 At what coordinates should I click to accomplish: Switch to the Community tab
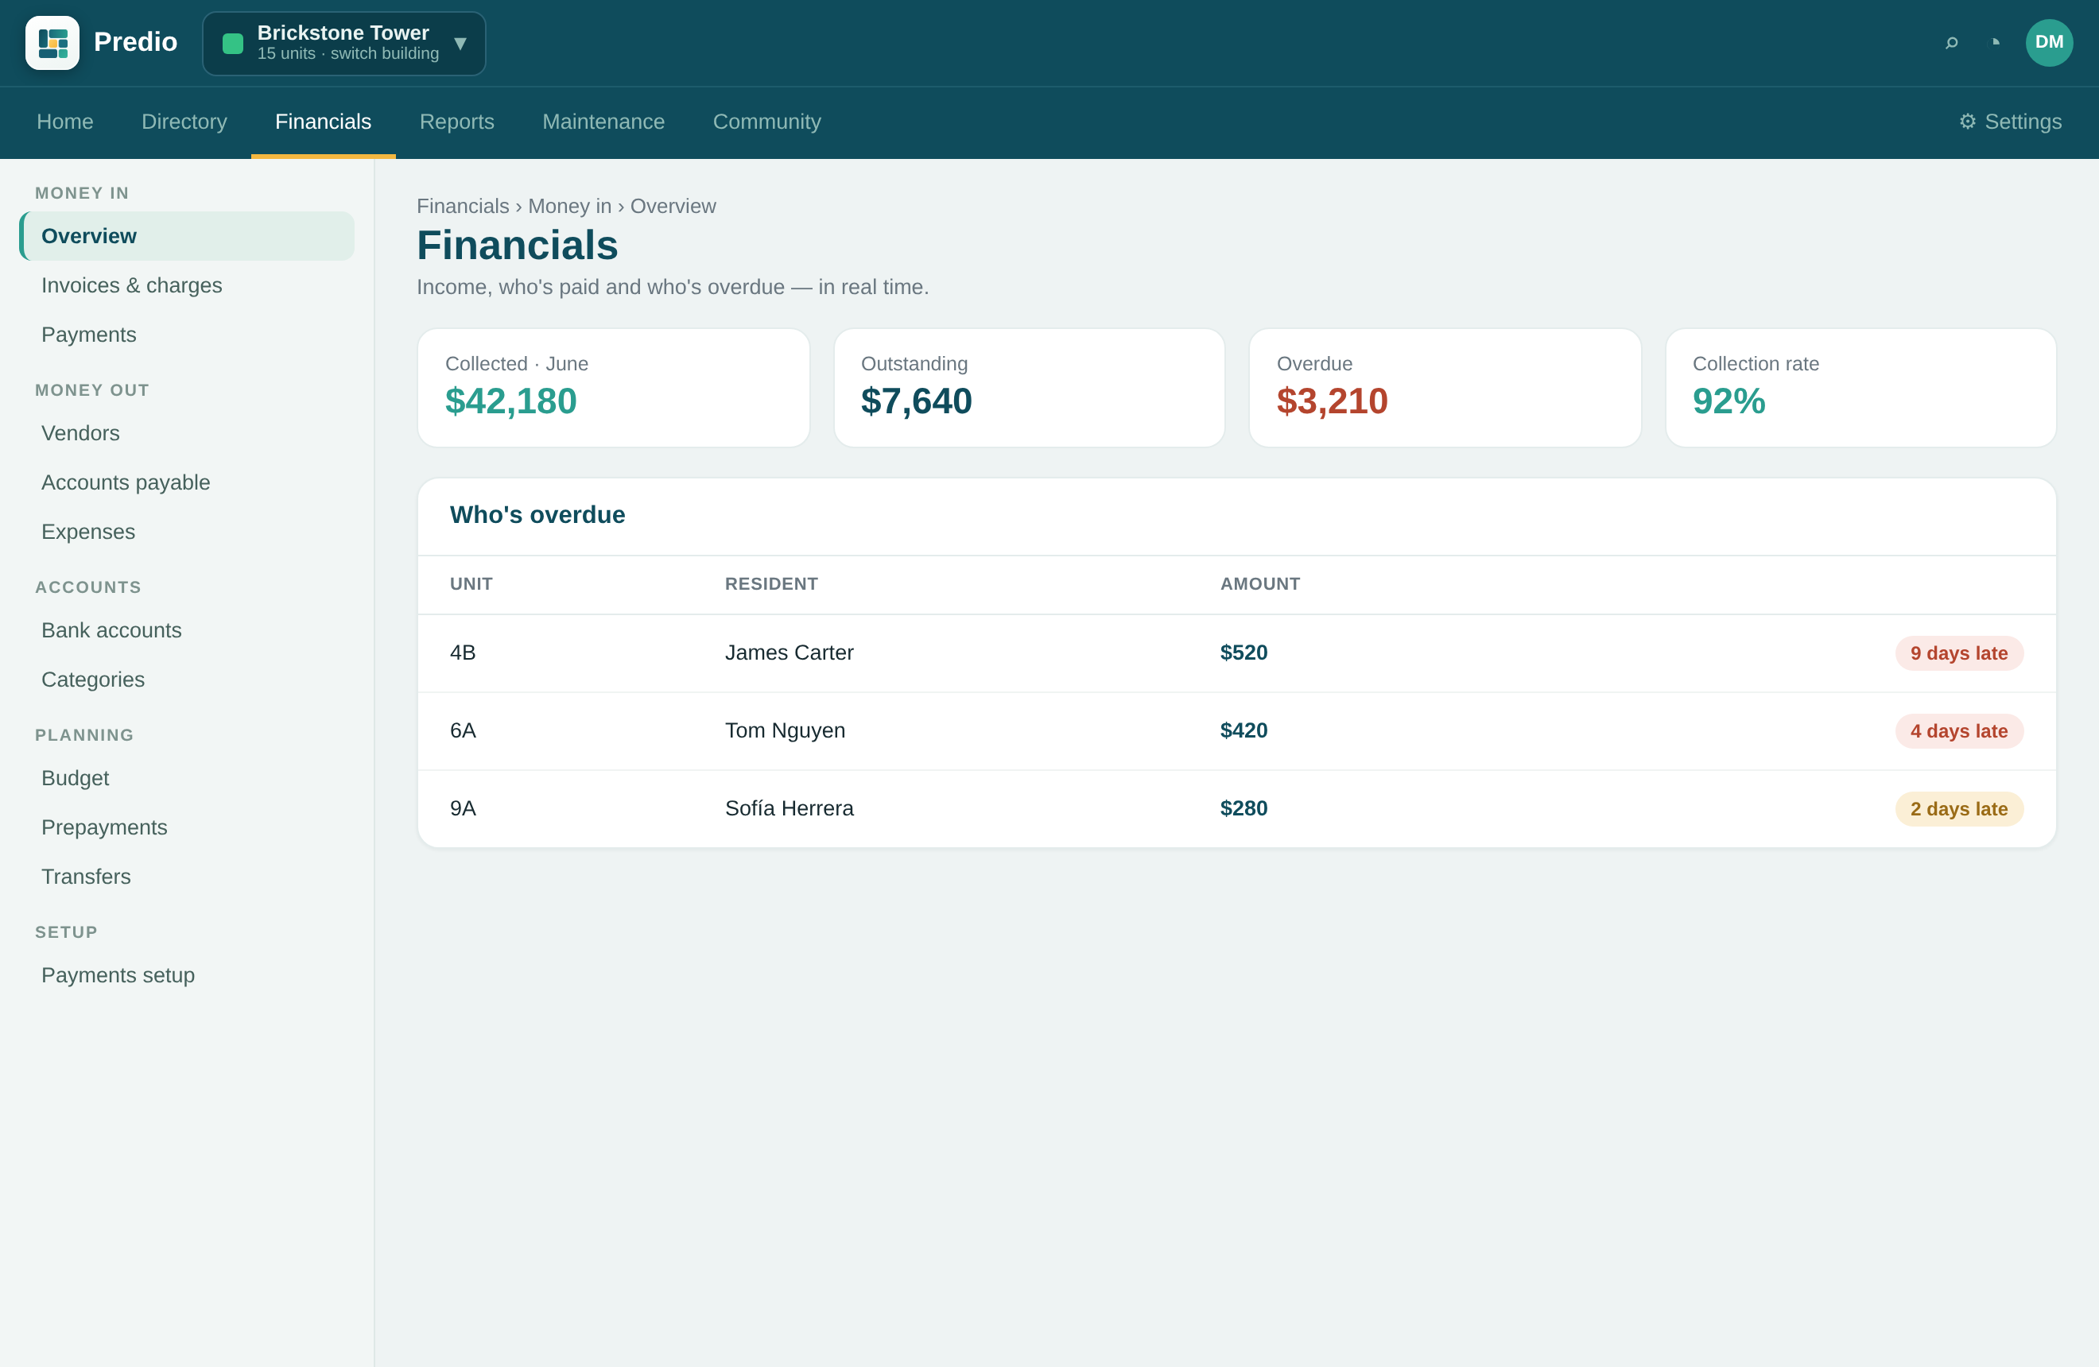click(x=766, y=122)
